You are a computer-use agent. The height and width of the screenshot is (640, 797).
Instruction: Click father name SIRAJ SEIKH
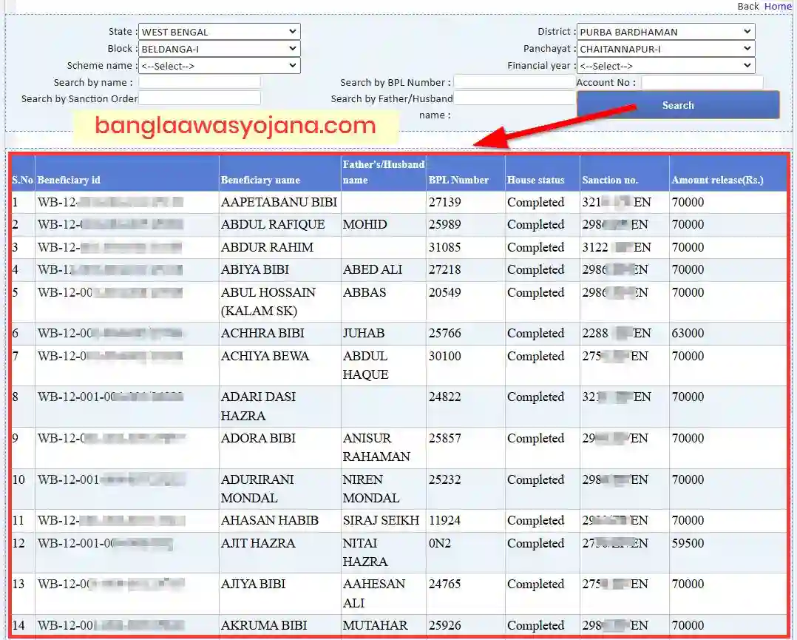pos(381,520)
